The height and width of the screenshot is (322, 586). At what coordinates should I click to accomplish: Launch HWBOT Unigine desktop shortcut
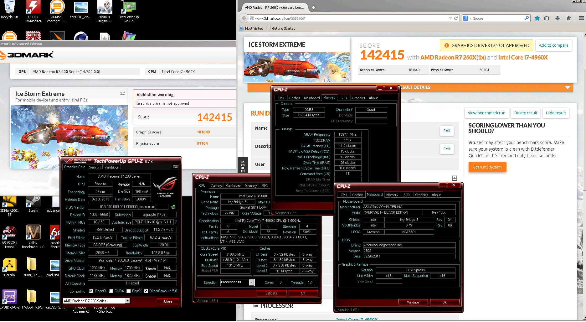pos(105,11)
